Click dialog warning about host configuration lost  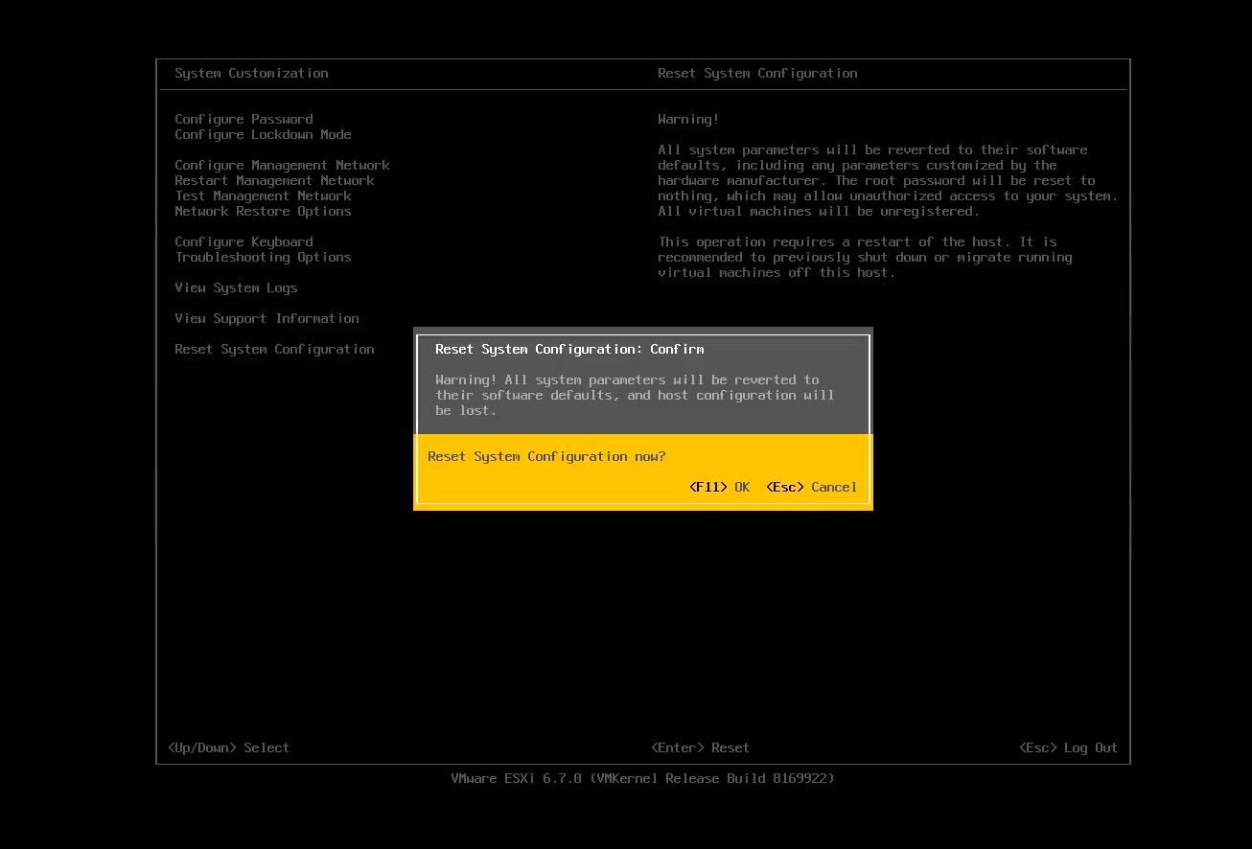[x=635, y=395]
